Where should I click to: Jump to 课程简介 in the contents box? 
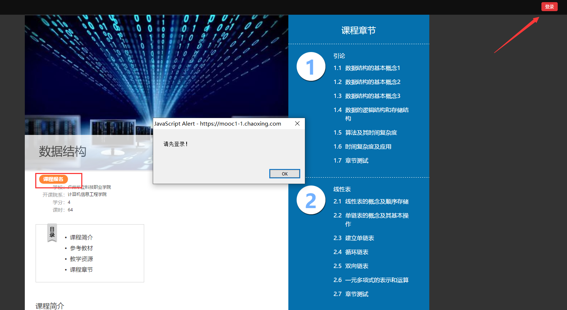click(x=81, y=238)
